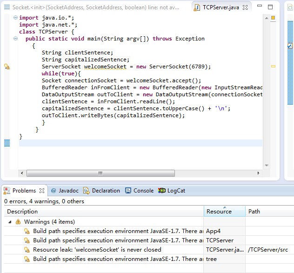This screenshot has height=273, width=294.
Task: Click the horizontal scrollbar right arrow
Action: click(258, 173)
